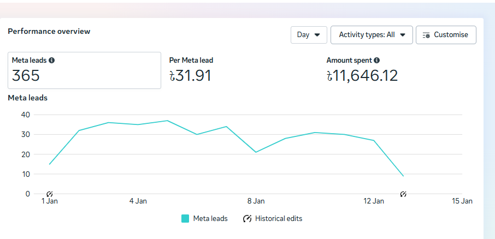
Task: Click the line's dip point at 8 Jan
Action: point(256,152)
